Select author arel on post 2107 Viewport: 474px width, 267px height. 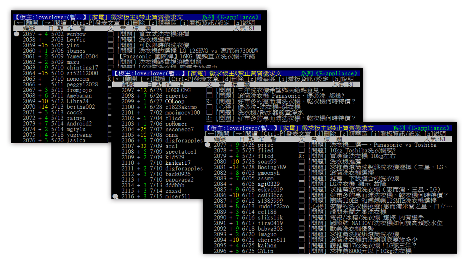tap(172, 146)
